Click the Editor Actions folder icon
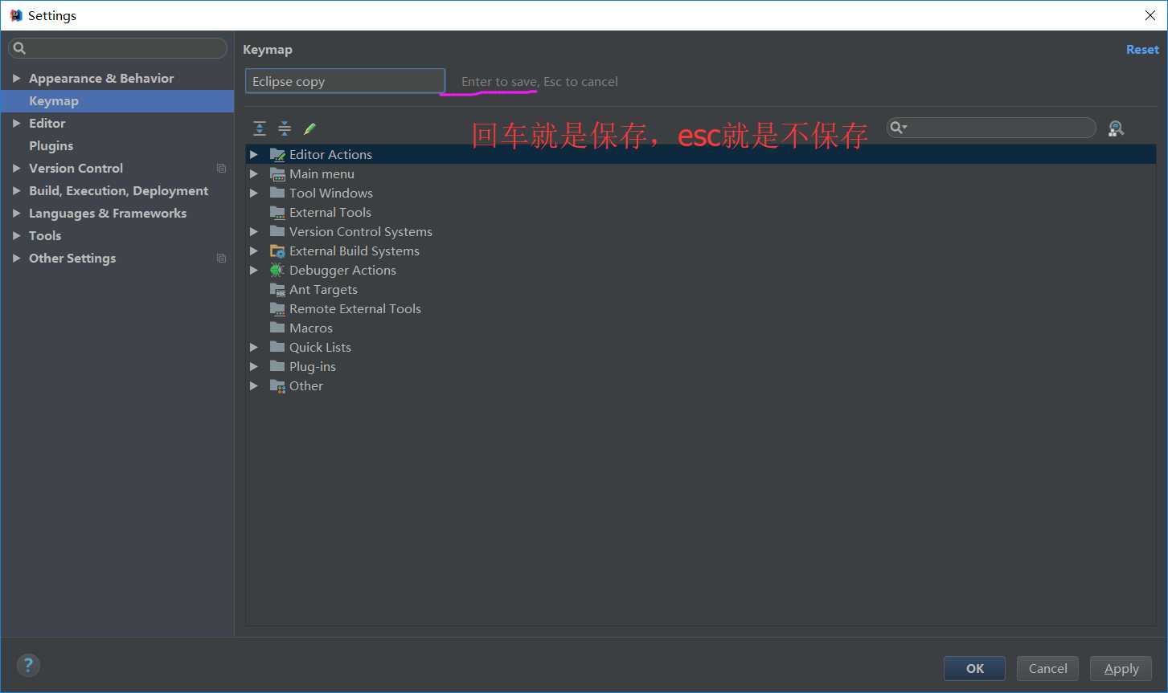The width and height of the screenshot is (1168, 693). click(277, 154)
